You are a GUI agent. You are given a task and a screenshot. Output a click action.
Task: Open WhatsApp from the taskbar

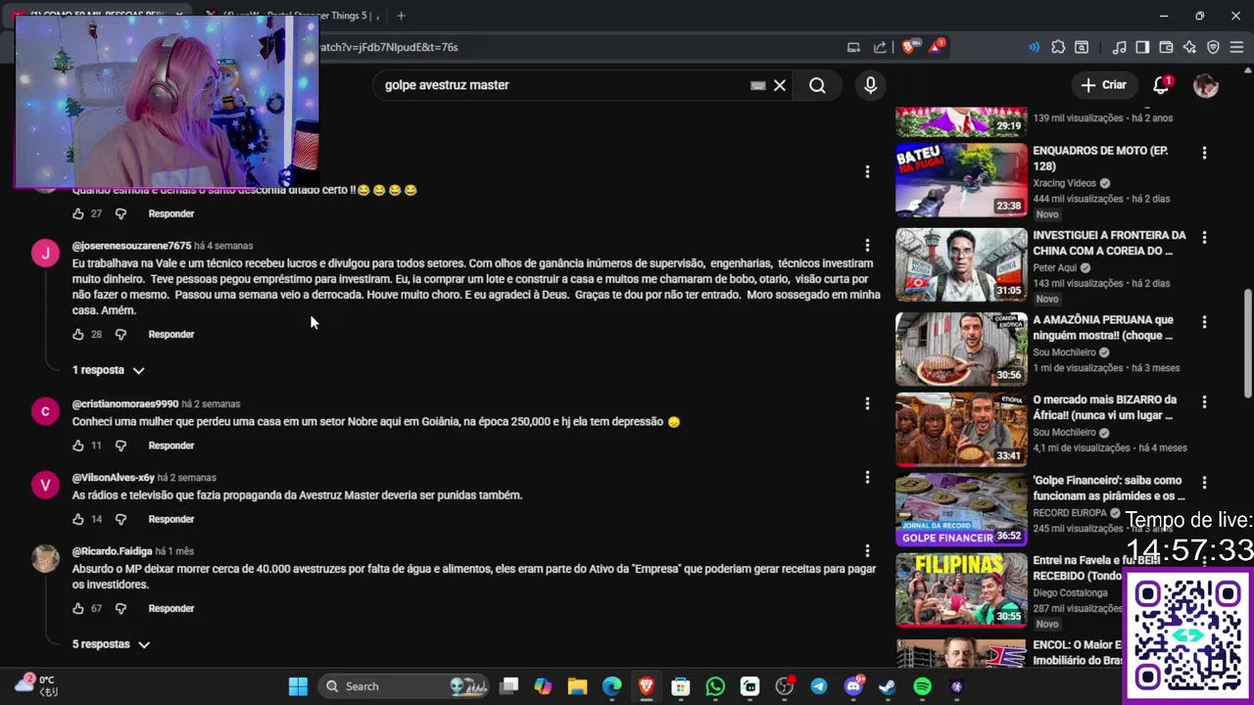click(x=715, y=686)
